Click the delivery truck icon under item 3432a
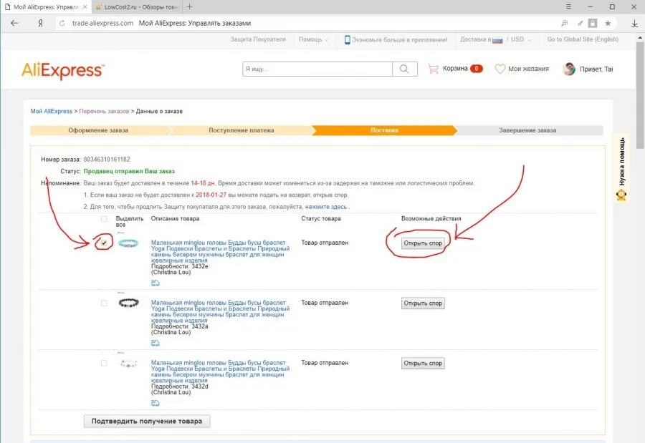This screenshot has width=645, height=443. (x=155, y=343)
